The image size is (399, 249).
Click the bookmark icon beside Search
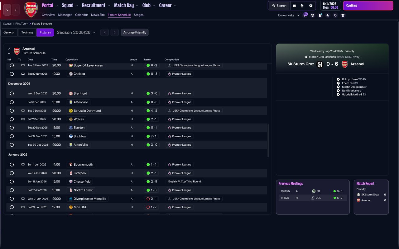[294, 6]
